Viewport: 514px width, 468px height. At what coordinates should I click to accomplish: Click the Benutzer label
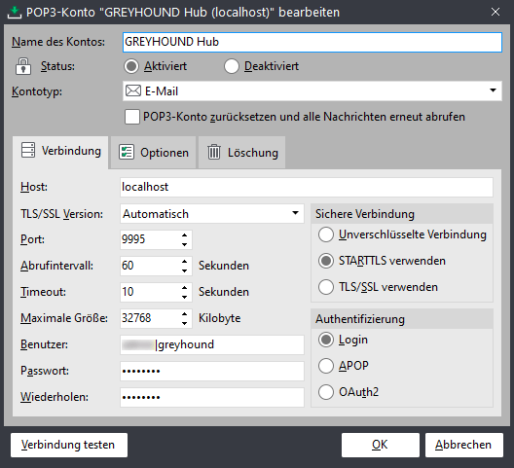[x=44, y=344]
